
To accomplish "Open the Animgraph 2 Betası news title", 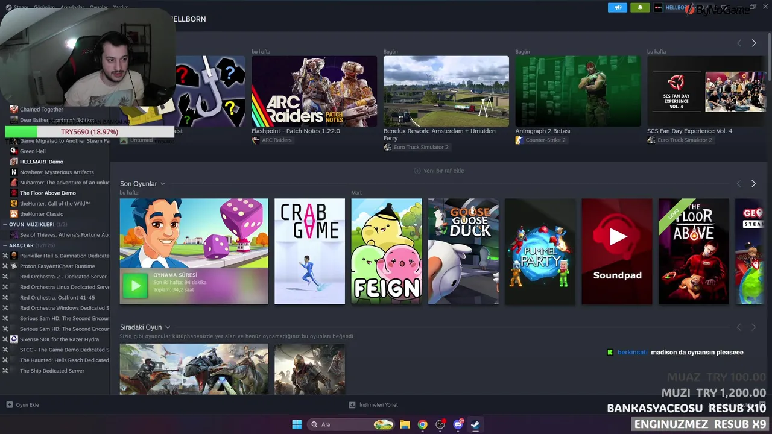I will [x=542, y=131].
